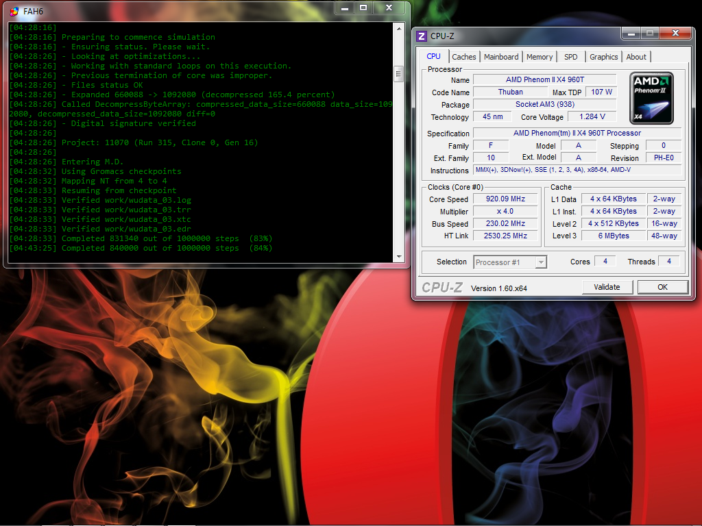702x526 pixels.
Task: Maximize the FAH6 console window
Action: [363, 8]
